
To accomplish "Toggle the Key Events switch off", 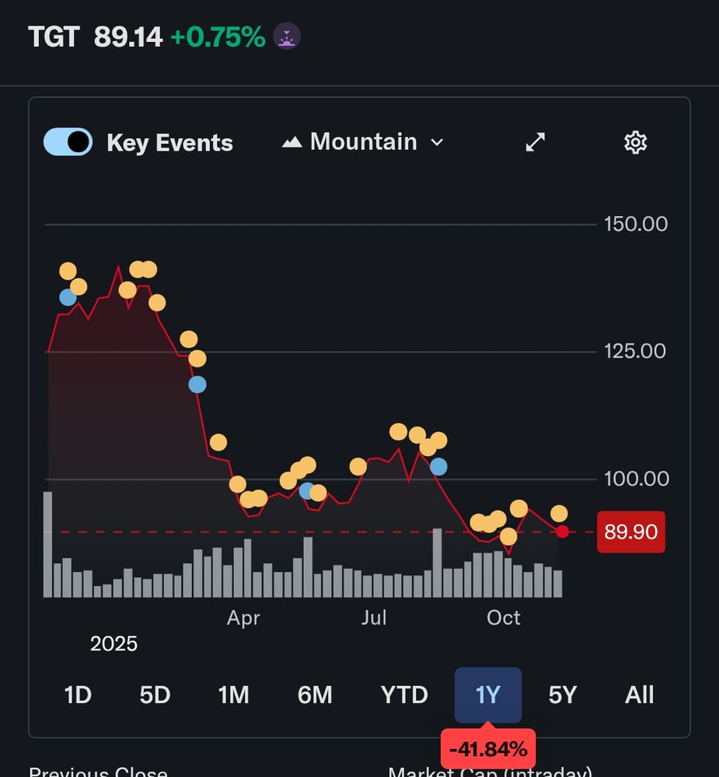I will [x=68, y=142].
